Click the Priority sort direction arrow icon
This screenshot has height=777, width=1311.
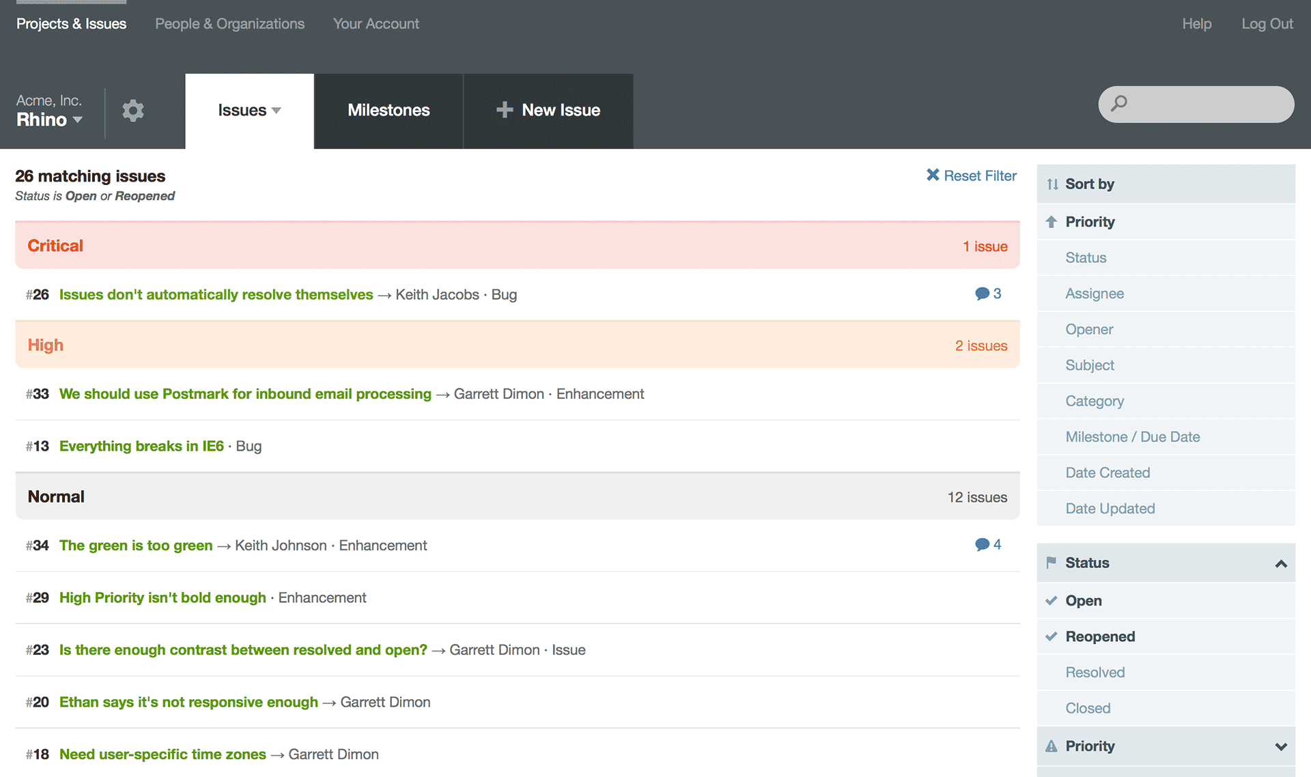[x=1052, y=222]
